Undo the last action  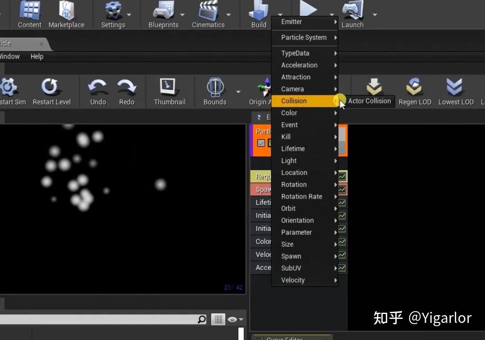(98, 87)
